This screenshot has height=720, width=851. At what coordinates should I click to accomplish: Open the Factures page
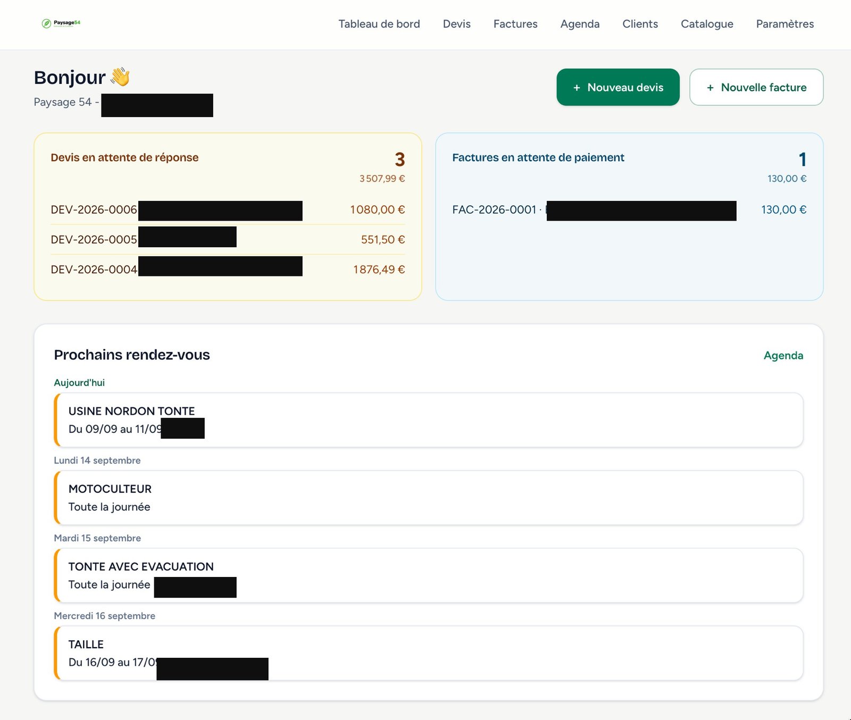tap(515, 24)
